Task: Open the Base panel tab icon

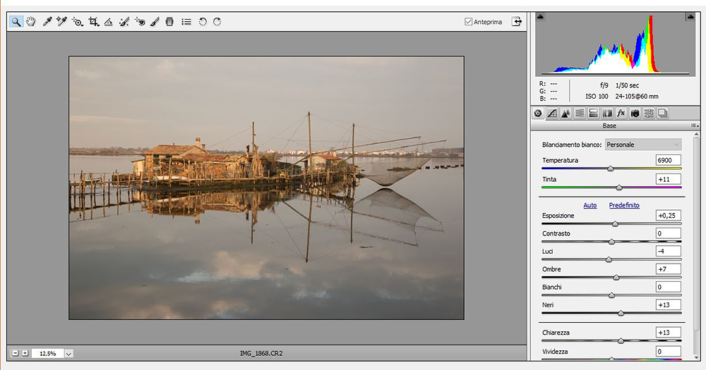Action: [537, 113]
